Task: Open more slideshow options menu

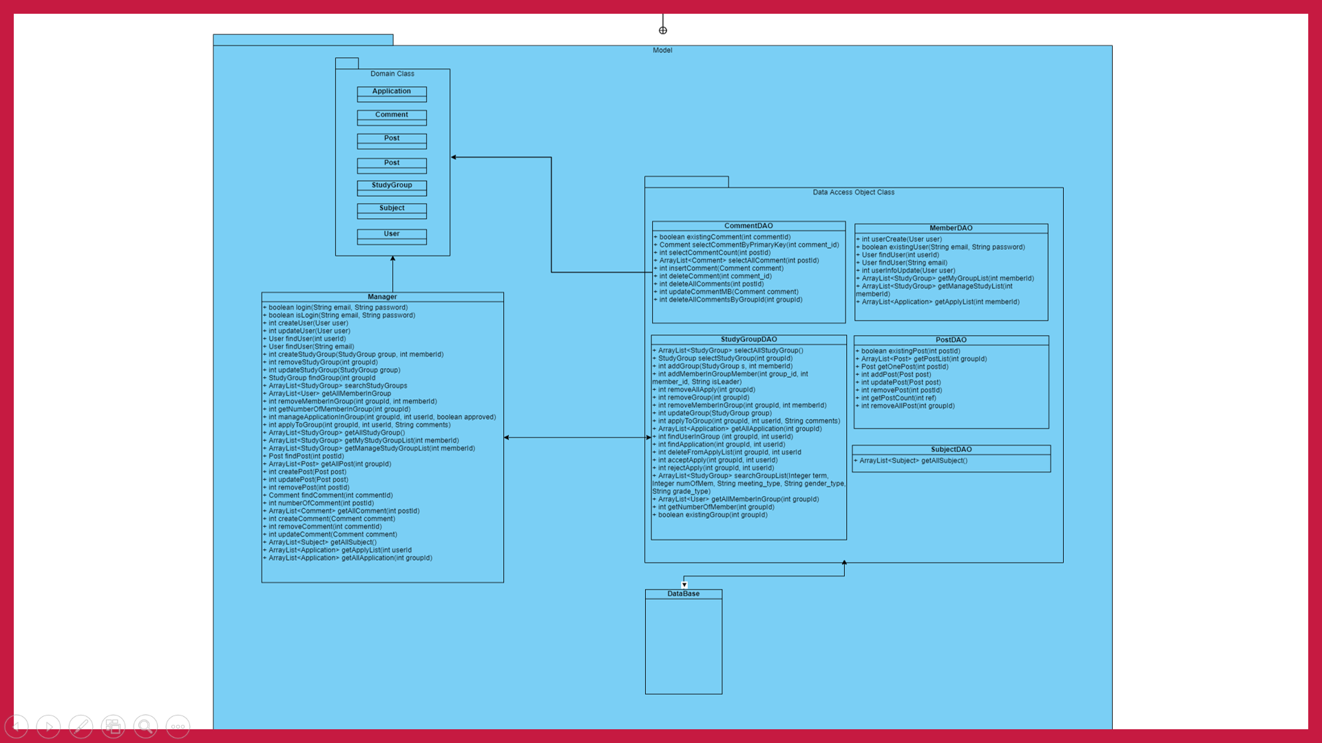Action: (x=178, y=726)
